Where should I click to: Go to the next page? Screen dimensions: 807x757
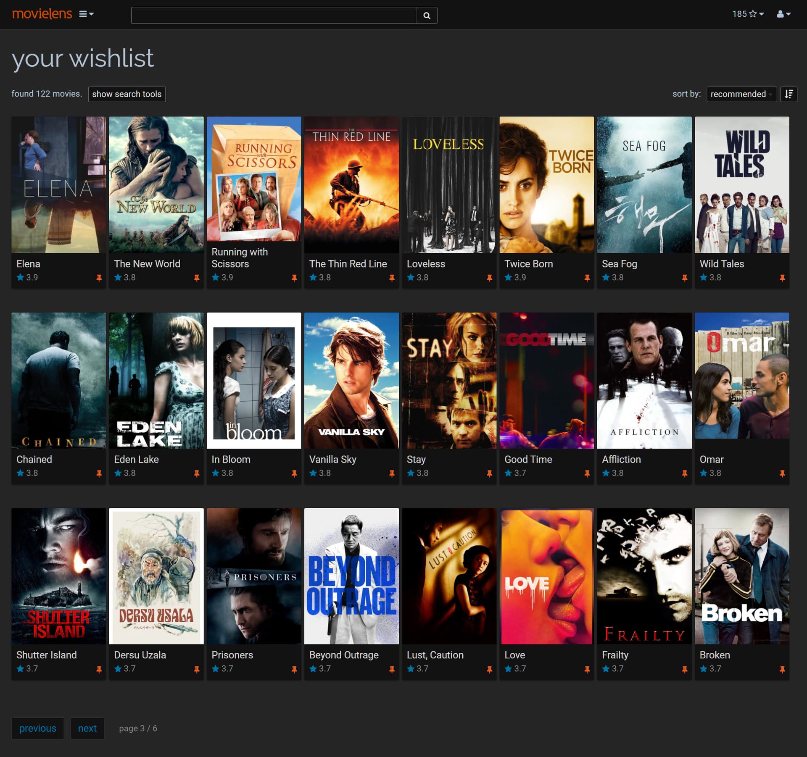point(87,728)
